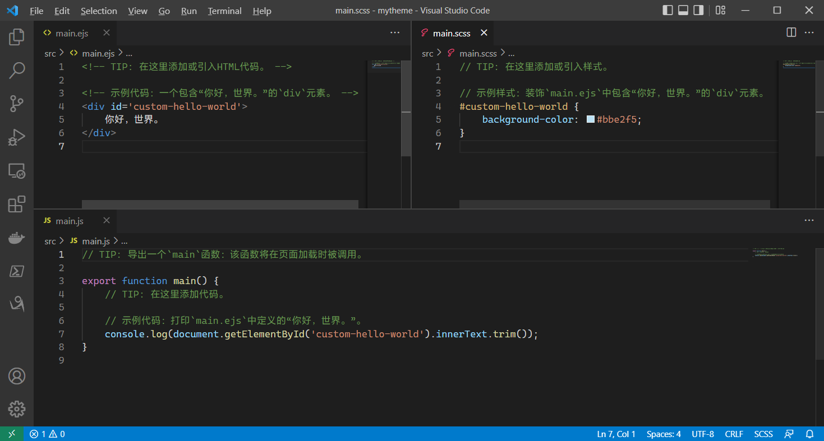Click the background-color property in main.scss
The width and height of the screenshot is (824, 441).
pos(528,119)
